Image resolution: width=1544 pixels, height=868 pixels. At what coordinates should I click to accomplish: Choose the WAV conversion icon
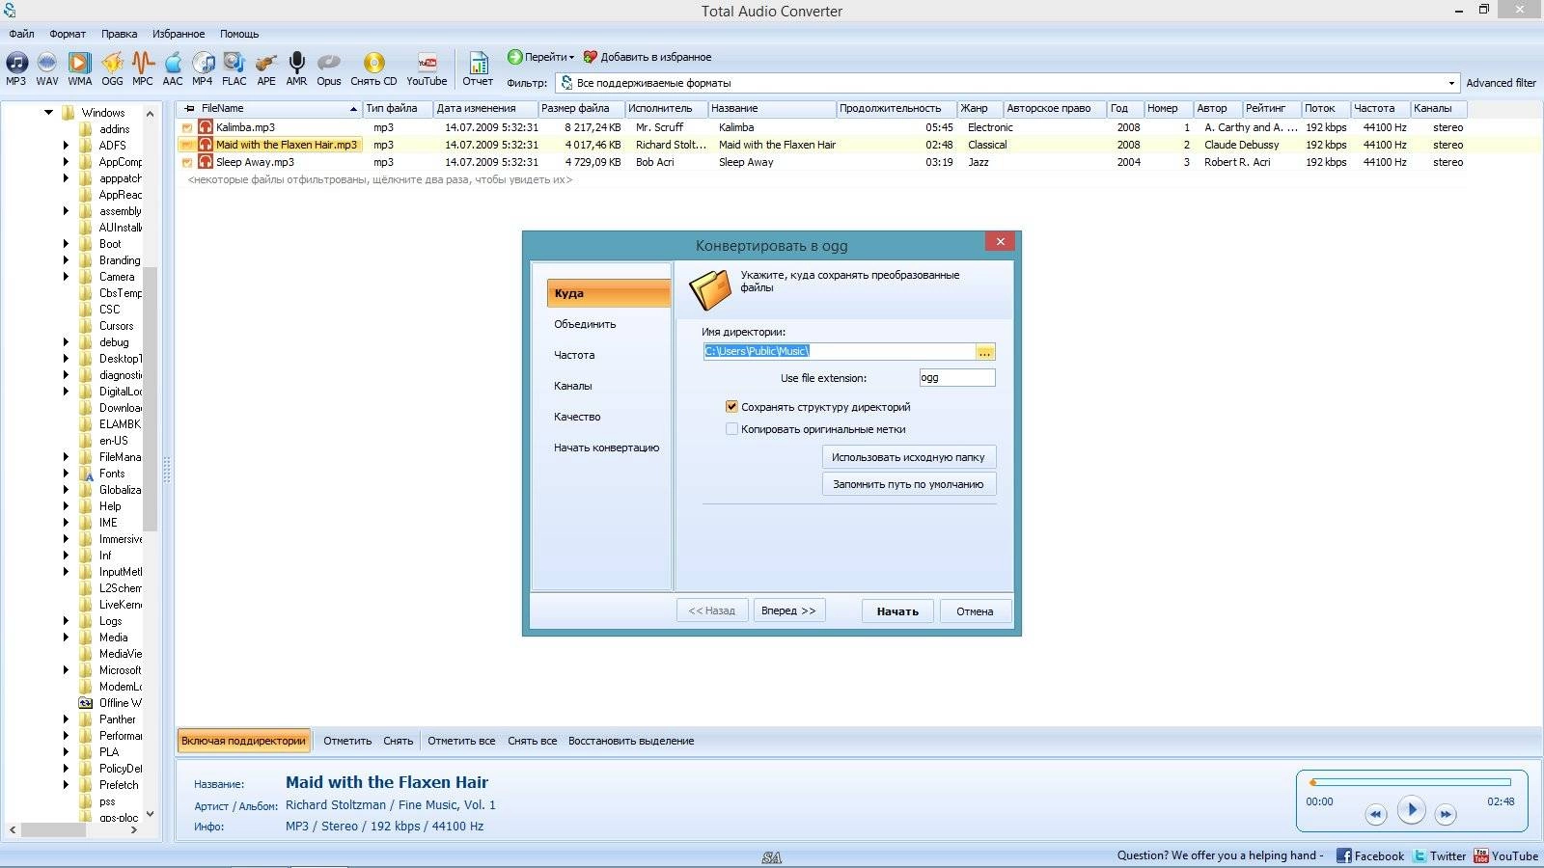coord(47,68)
